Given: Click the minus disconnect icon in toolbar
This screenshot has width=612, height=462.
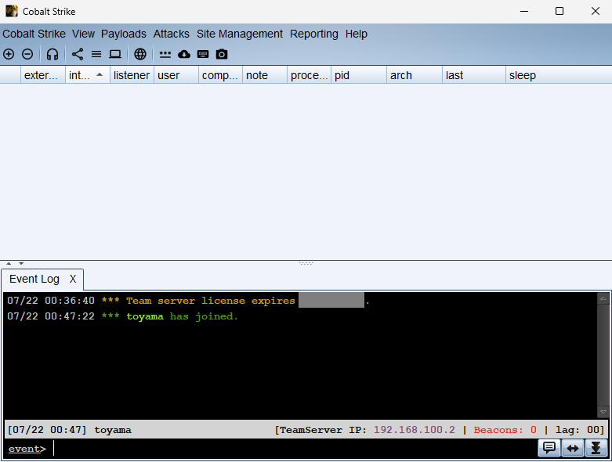Looking at the screenshot, I should coord(27,54).
